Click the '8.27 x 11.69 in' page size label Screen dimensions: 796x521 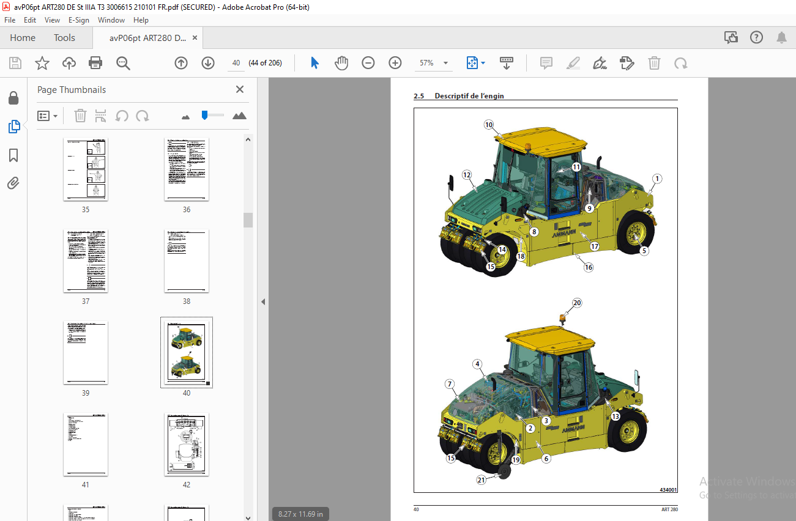(x=301, y=514)
